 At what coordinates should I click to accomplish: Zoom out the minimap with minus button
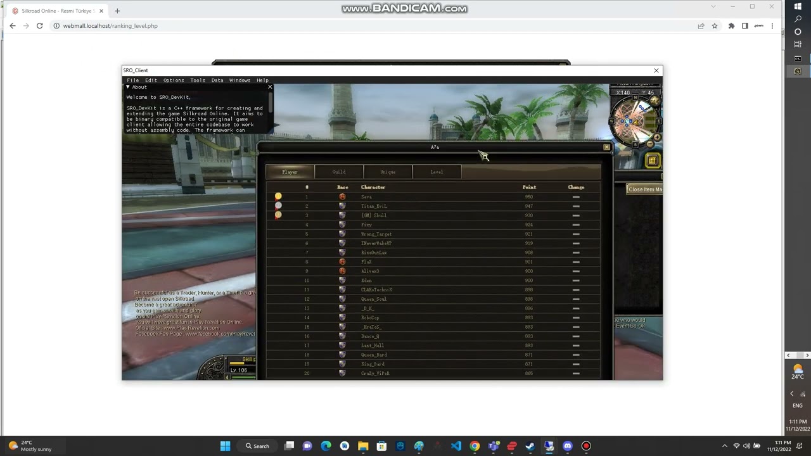(651, 144)
